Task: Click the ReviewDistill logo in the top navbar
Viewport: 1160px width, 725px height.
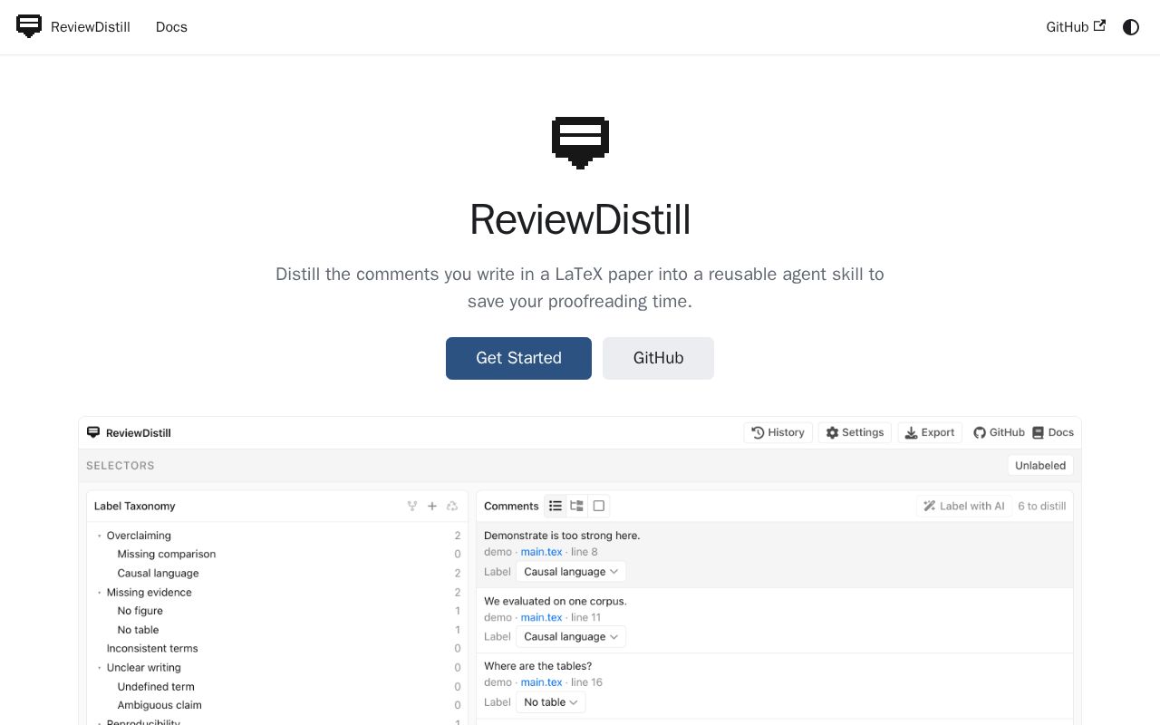Action: point(29,26)
